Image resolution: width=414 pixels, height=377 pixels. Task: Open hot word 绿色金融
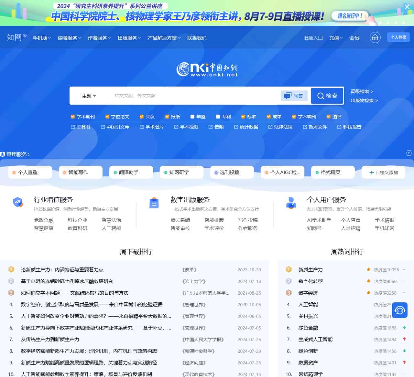308,328
